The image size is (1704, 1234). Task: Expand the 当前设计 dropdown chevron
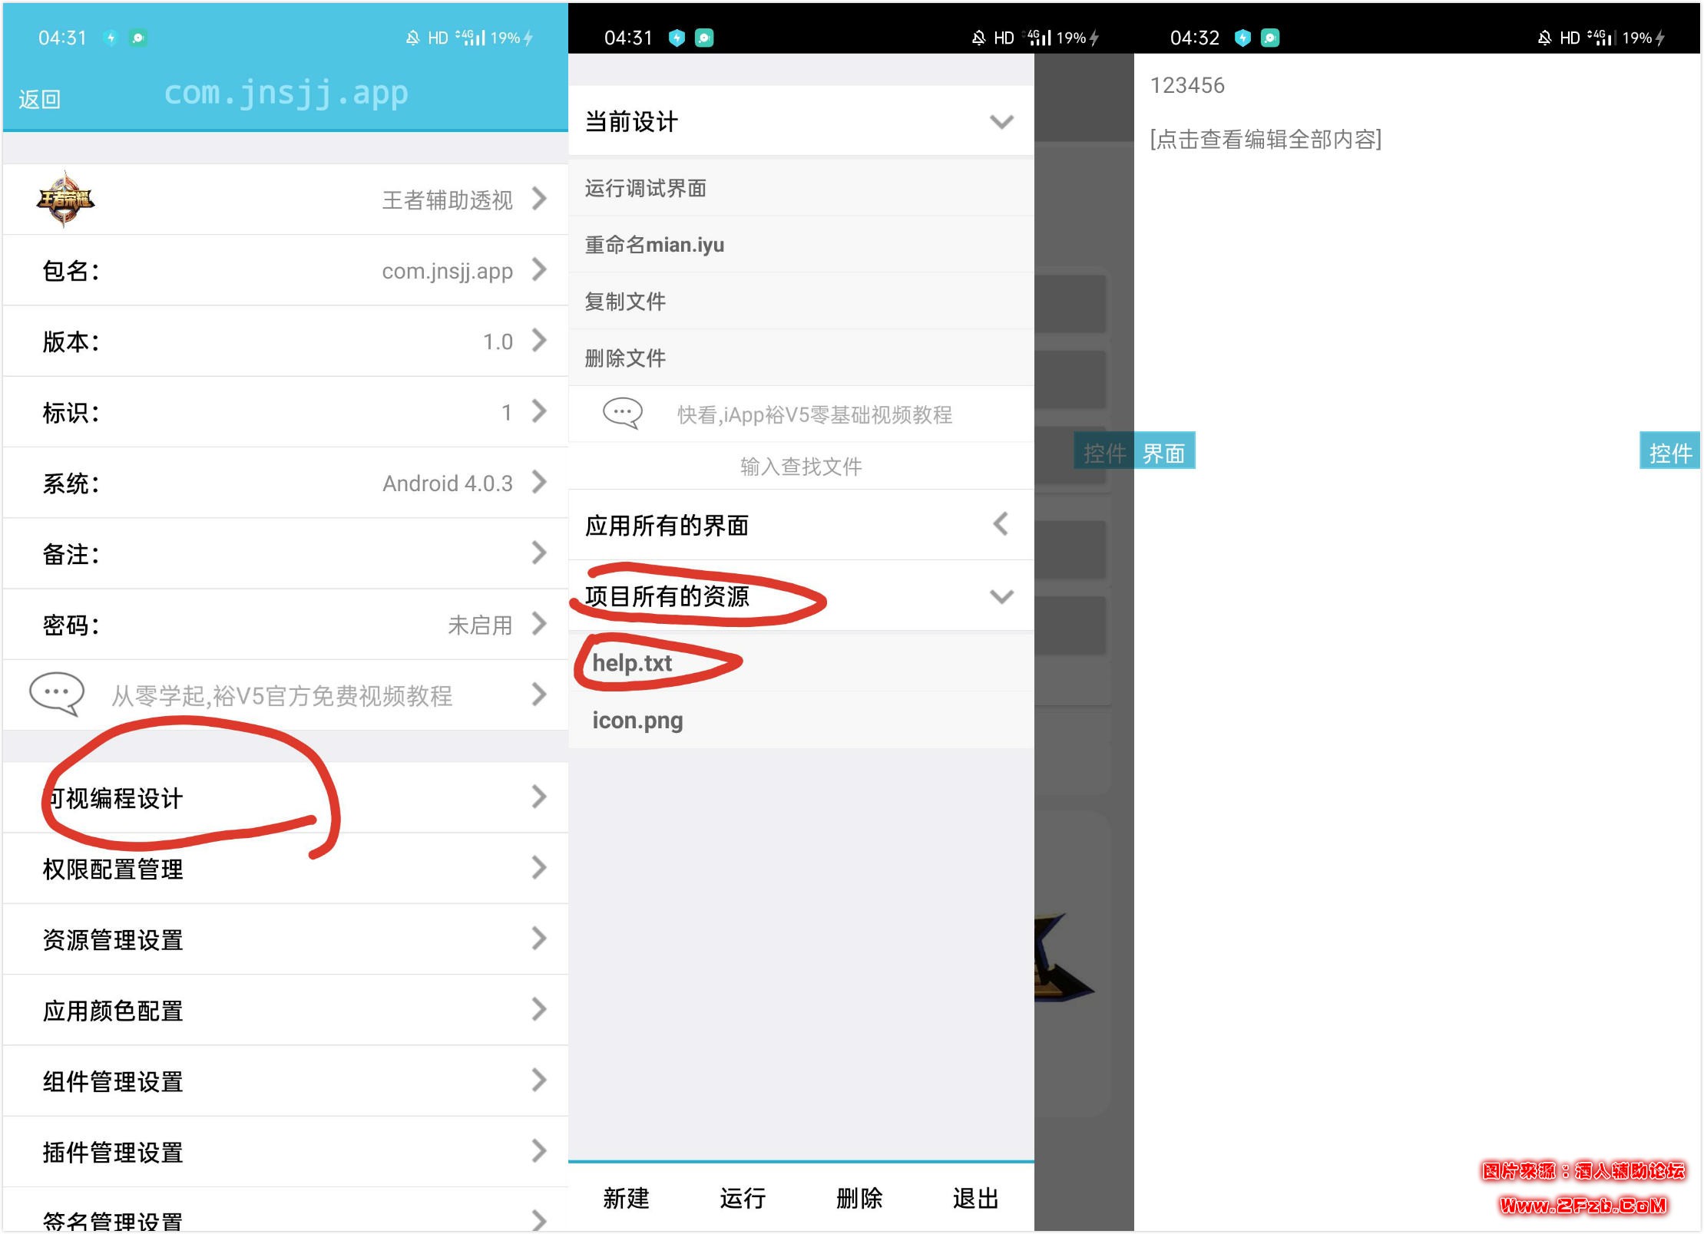tap(1001, 122)
